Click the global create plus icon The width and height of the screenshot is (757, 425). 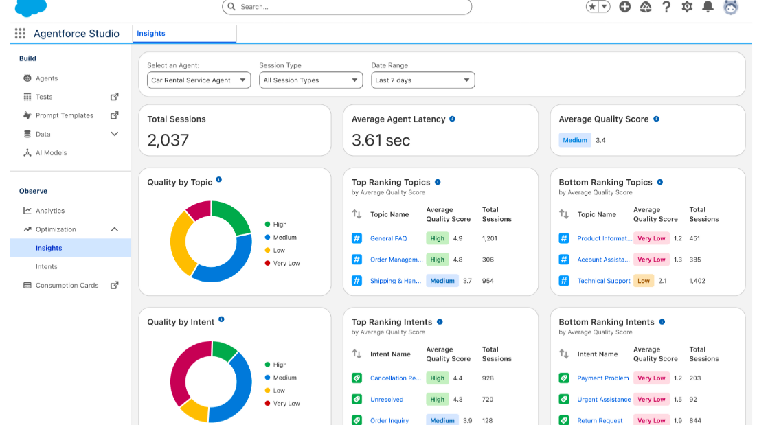(624, 7)
